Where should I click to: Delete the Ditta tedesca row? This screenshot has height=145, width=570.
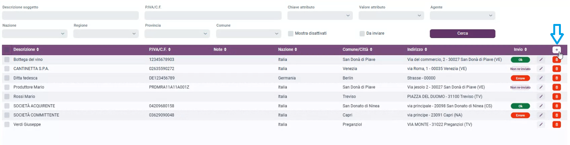(x=557, y=78)
